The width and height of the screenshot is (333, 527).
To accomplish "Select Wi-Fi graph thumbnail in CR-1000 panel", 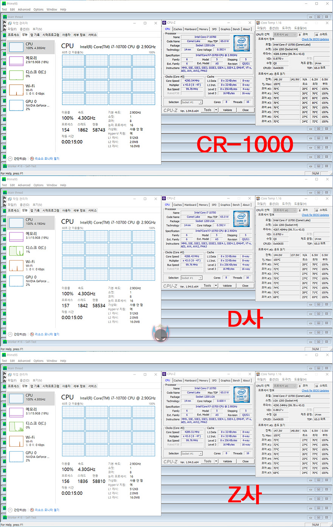I will [x=16, y=90].
